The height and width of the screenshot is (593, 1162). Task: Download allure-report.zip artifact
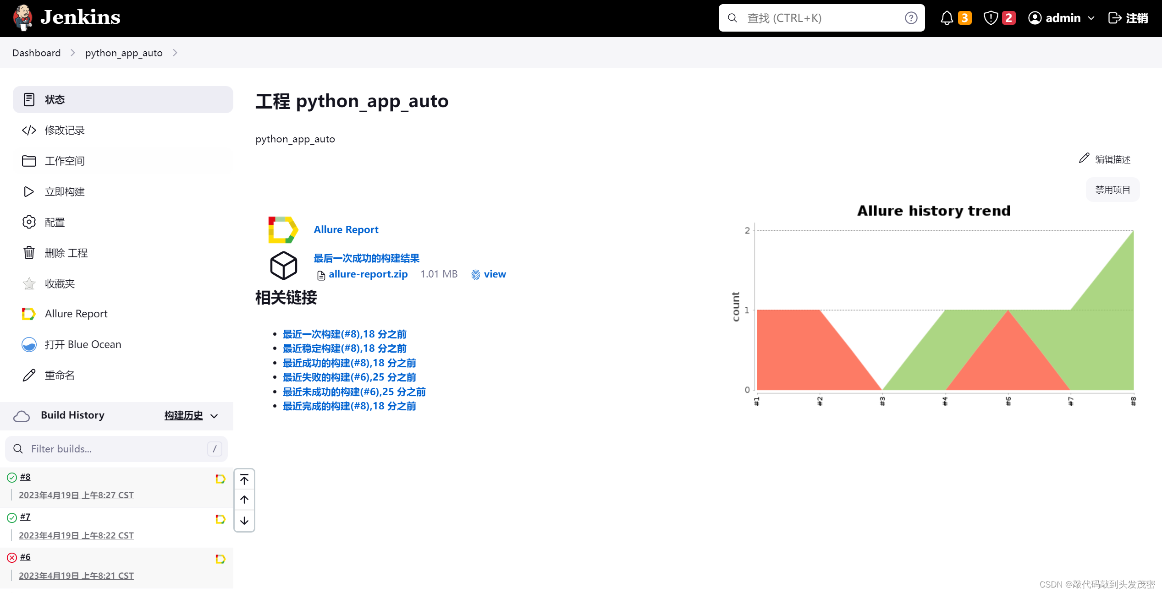point(368,274)
